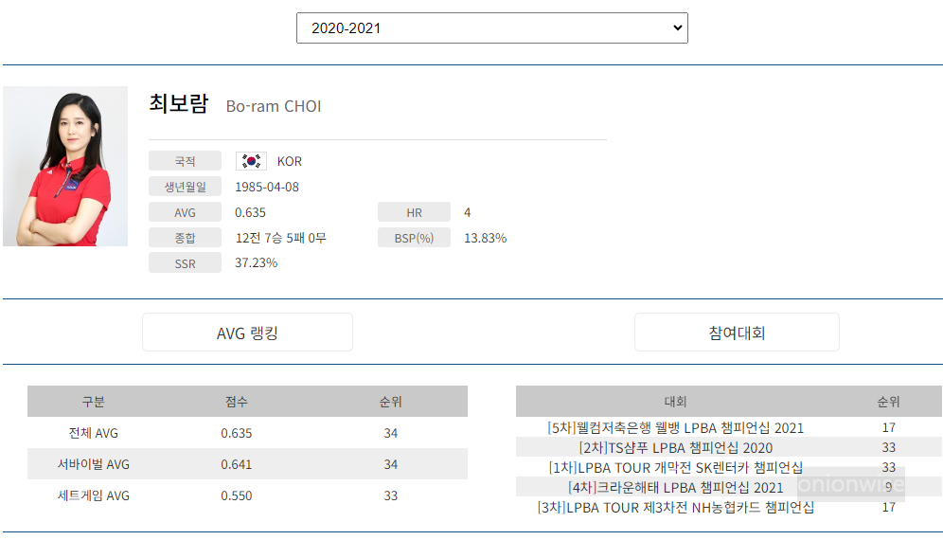The image size is (943, 540).
Task: Click the 세트게임 AVG rank 33
Action: [x=391, y=495]
